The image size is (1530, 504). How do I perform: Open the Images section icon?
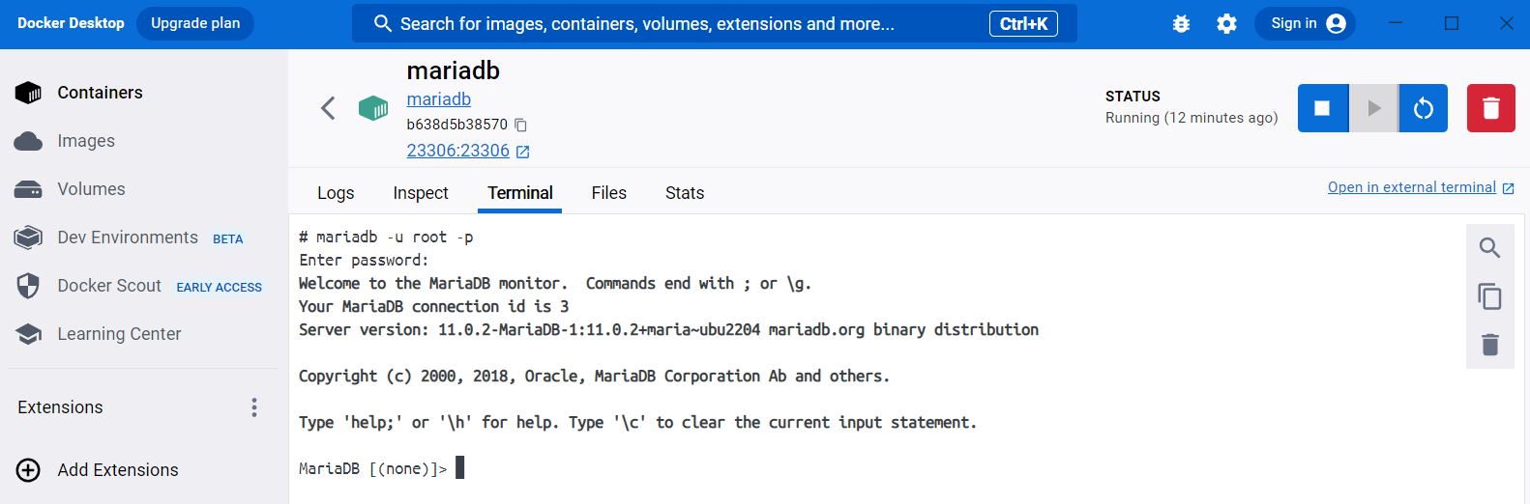(x=28, y=141)
